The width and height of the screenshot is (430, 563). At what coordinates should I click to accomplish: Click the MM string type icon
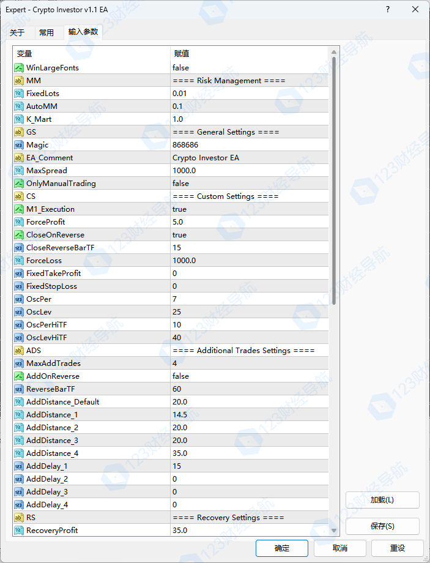pyautogui.click(x=19, y=81)
